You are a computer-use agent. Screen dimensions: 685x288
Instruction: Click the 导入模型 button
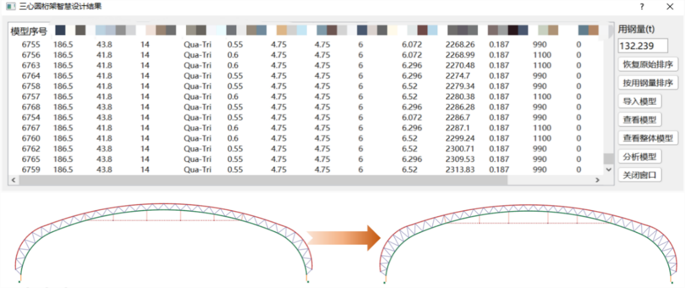point(639,101)
